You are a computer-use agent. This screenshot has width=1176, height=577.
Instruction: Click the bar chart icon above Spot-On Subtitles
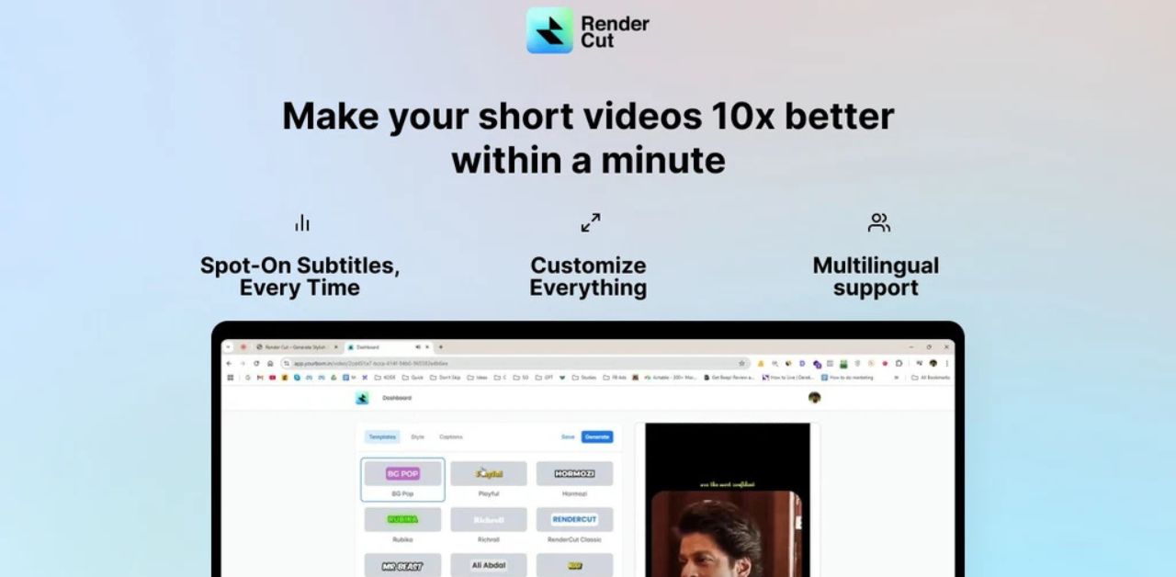coord(302,223)
